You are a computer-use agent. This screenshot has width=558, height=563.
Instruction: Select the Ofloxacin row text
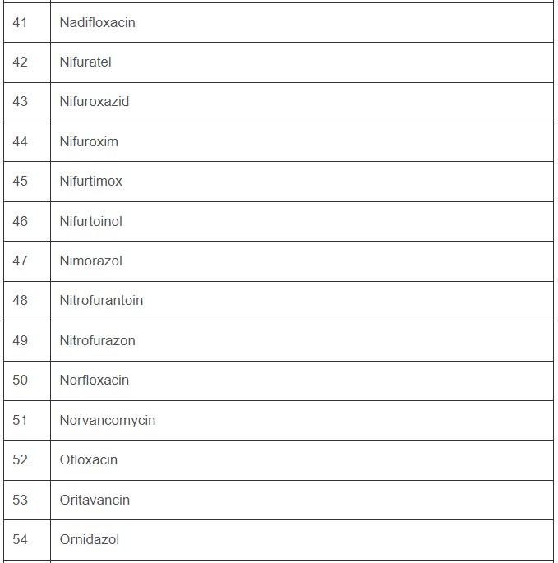coord(88,459)
